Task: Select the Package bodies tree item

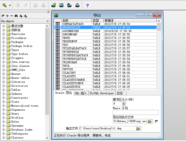Action: pyautogui.click(x=22, y=46)
